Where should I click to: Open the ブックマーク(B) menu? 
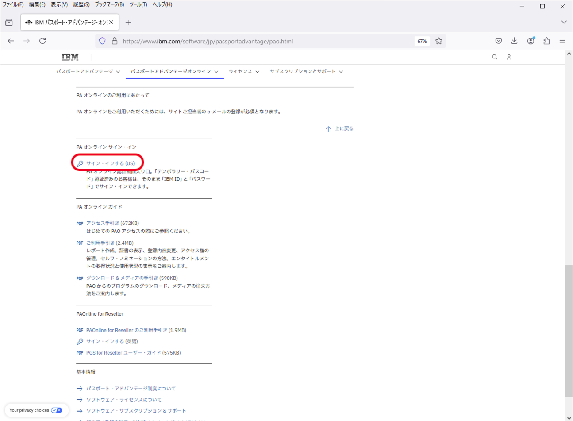(x=109, y=4)
